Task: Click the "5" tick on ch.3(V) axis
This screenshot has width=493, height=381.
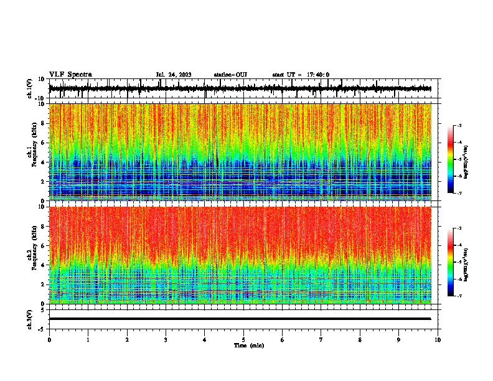Action: click(43, 309)
